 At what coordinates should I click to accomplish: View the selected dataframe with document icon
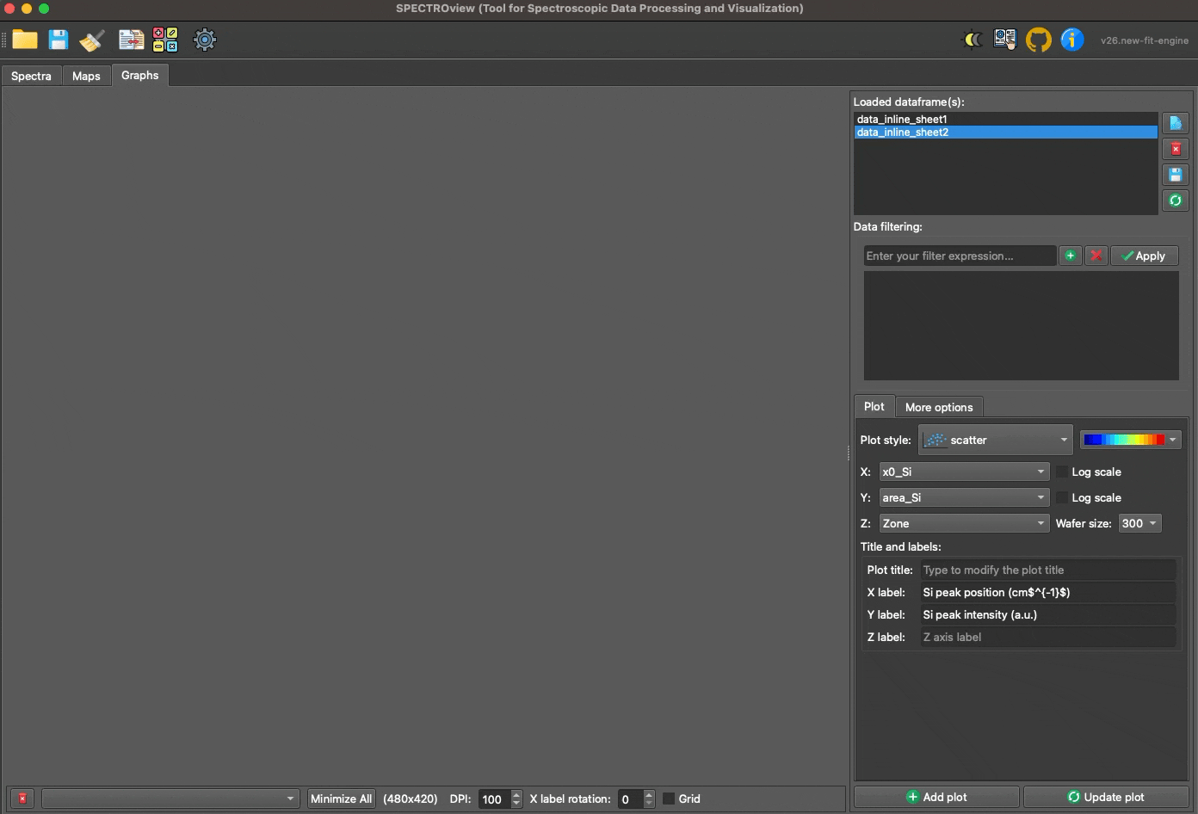click(1175, 123)
